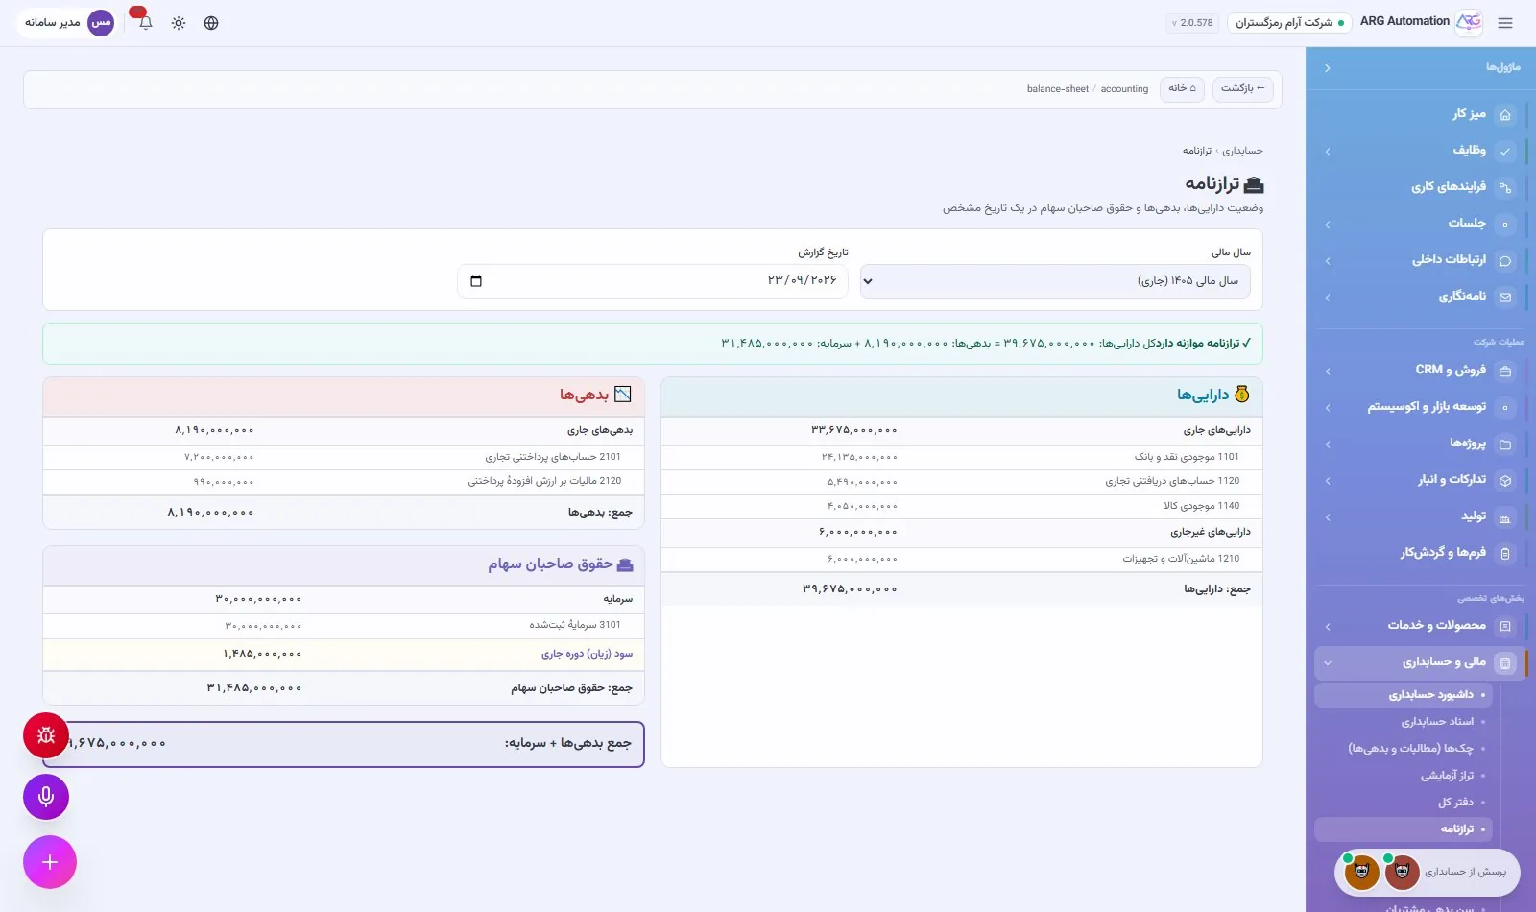Open the سال مالی dropdown
Screen dimensions: 1536x912
(x=1055, y=281)
